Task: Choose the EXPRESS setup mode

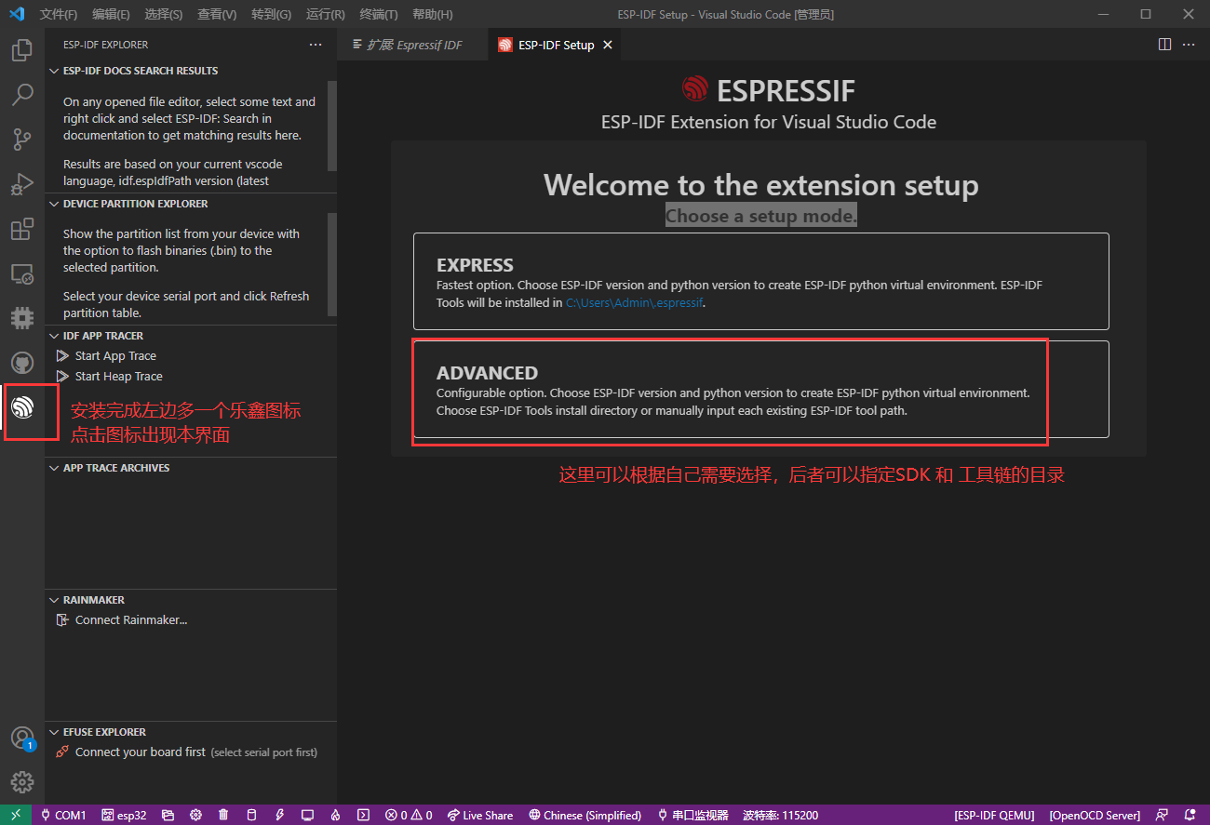Action: click(761, 281)
